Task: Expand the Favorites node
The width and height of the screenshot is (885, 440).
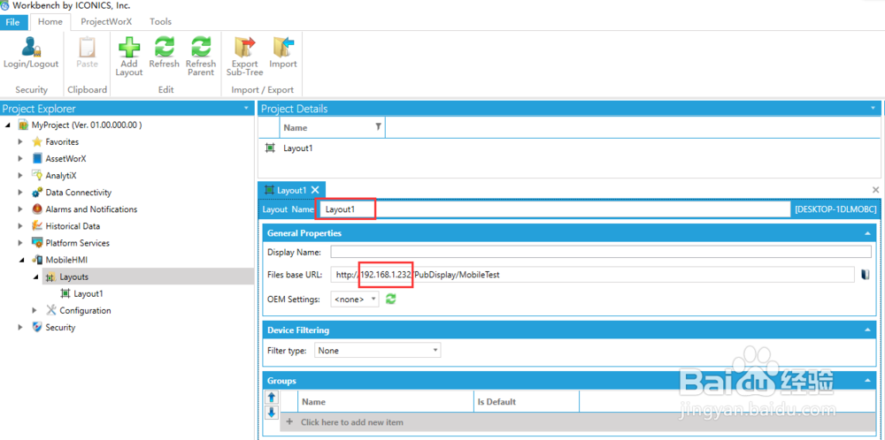Action: pyautogui.click(x=21, y=142)
